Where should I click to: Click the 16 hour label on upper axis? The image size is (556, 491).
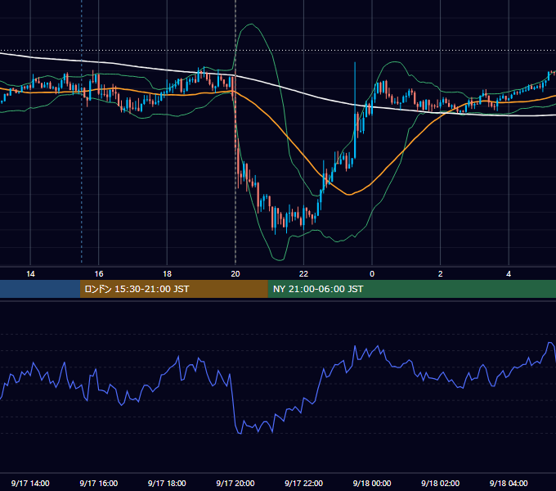(x=99, y=274)
